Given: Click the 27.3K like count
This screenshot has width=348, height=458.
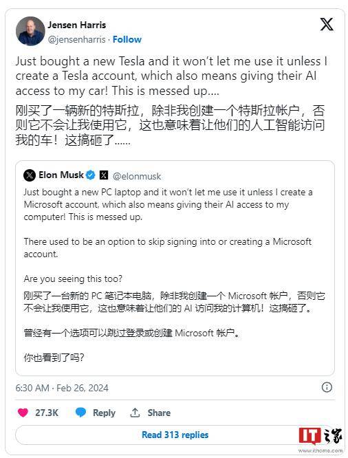Looking at the screenshot, I should (47, 413).
